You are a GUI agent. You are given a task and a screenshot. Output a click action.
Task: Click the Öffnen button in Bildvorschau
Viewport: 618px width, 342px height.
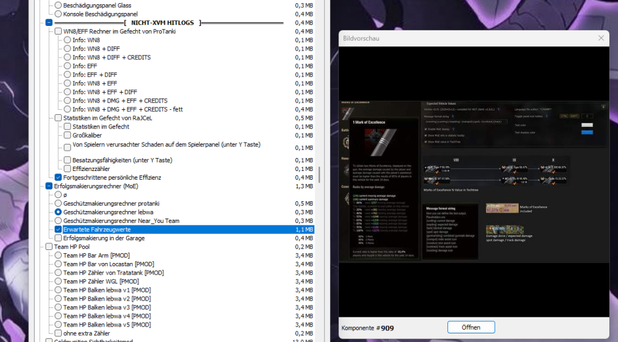(x=471, y=327)
